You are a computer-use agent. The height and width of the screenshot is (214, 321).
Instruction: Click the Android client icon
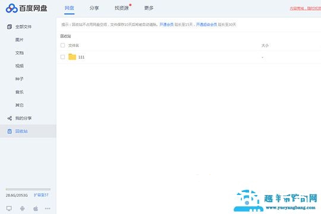[x=23, y=209]
